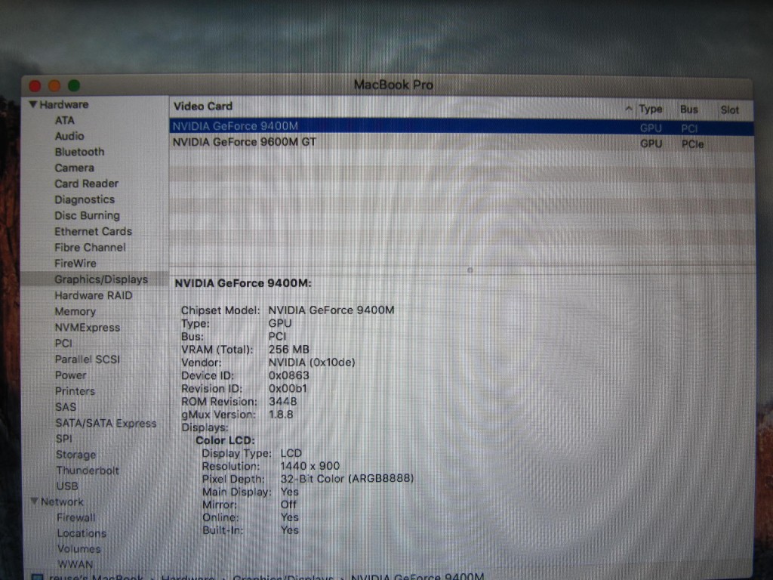This screenshot has width=773, height=580.
Task: Sort by Slot column header
Action: [x=730, y=110]
